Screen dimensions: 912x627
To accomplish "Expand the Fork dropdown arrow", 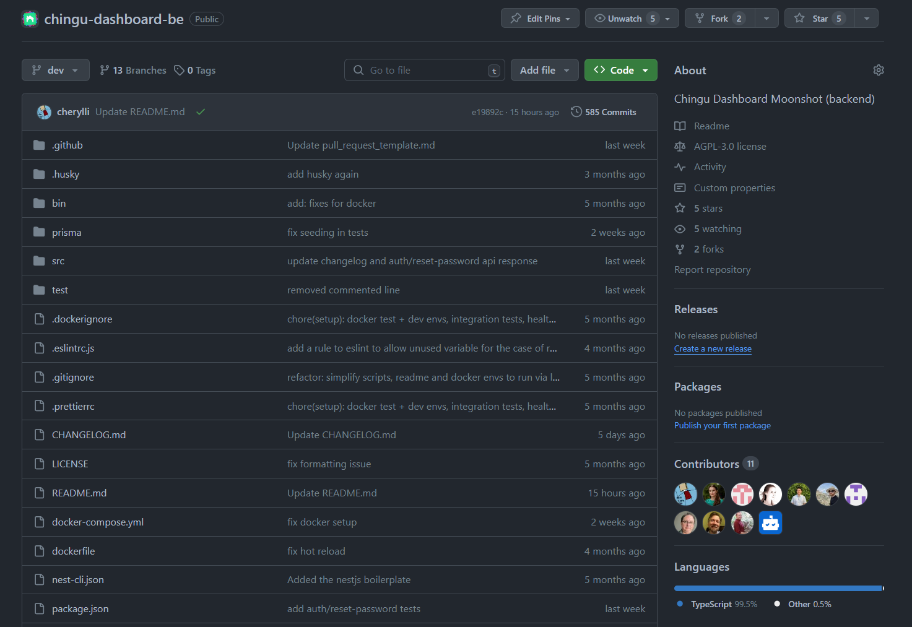I will (767, 19).
